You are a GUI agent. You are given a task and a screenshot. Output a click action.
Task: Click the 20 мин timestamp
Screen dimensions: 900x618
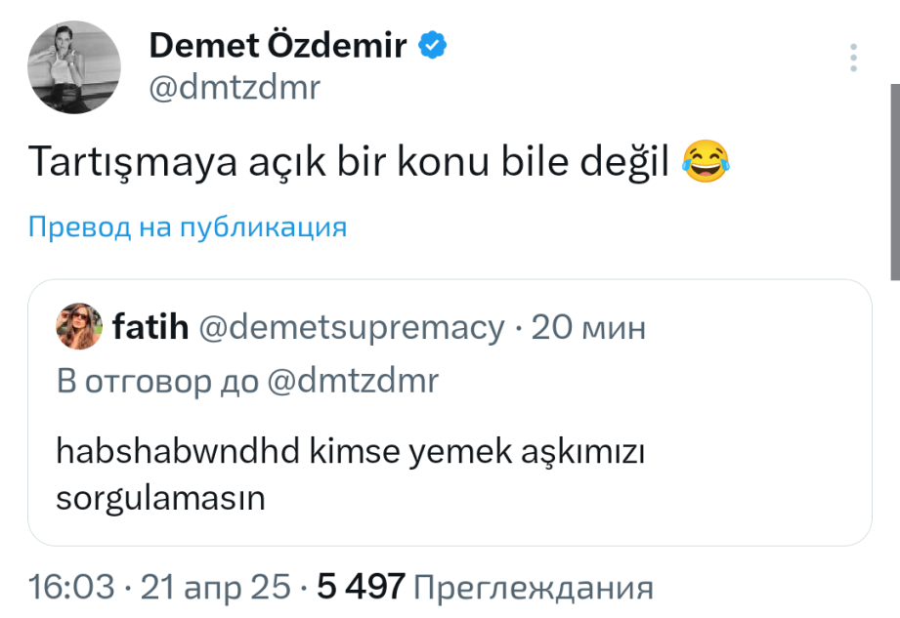tap(587, 327)
